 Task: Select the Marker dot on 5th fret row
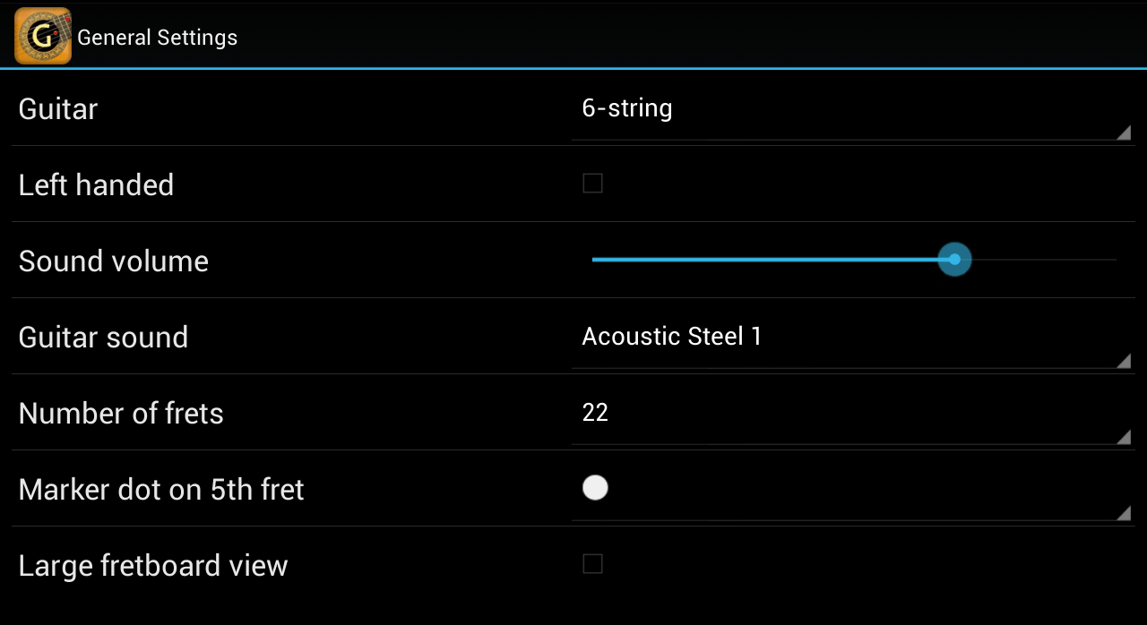(287, 489)
